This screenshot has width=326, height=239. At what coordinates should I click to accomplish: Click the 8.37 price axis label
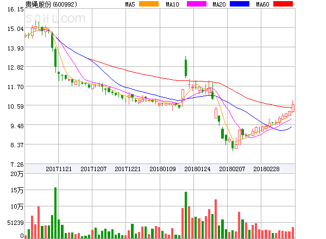point(17,145)
